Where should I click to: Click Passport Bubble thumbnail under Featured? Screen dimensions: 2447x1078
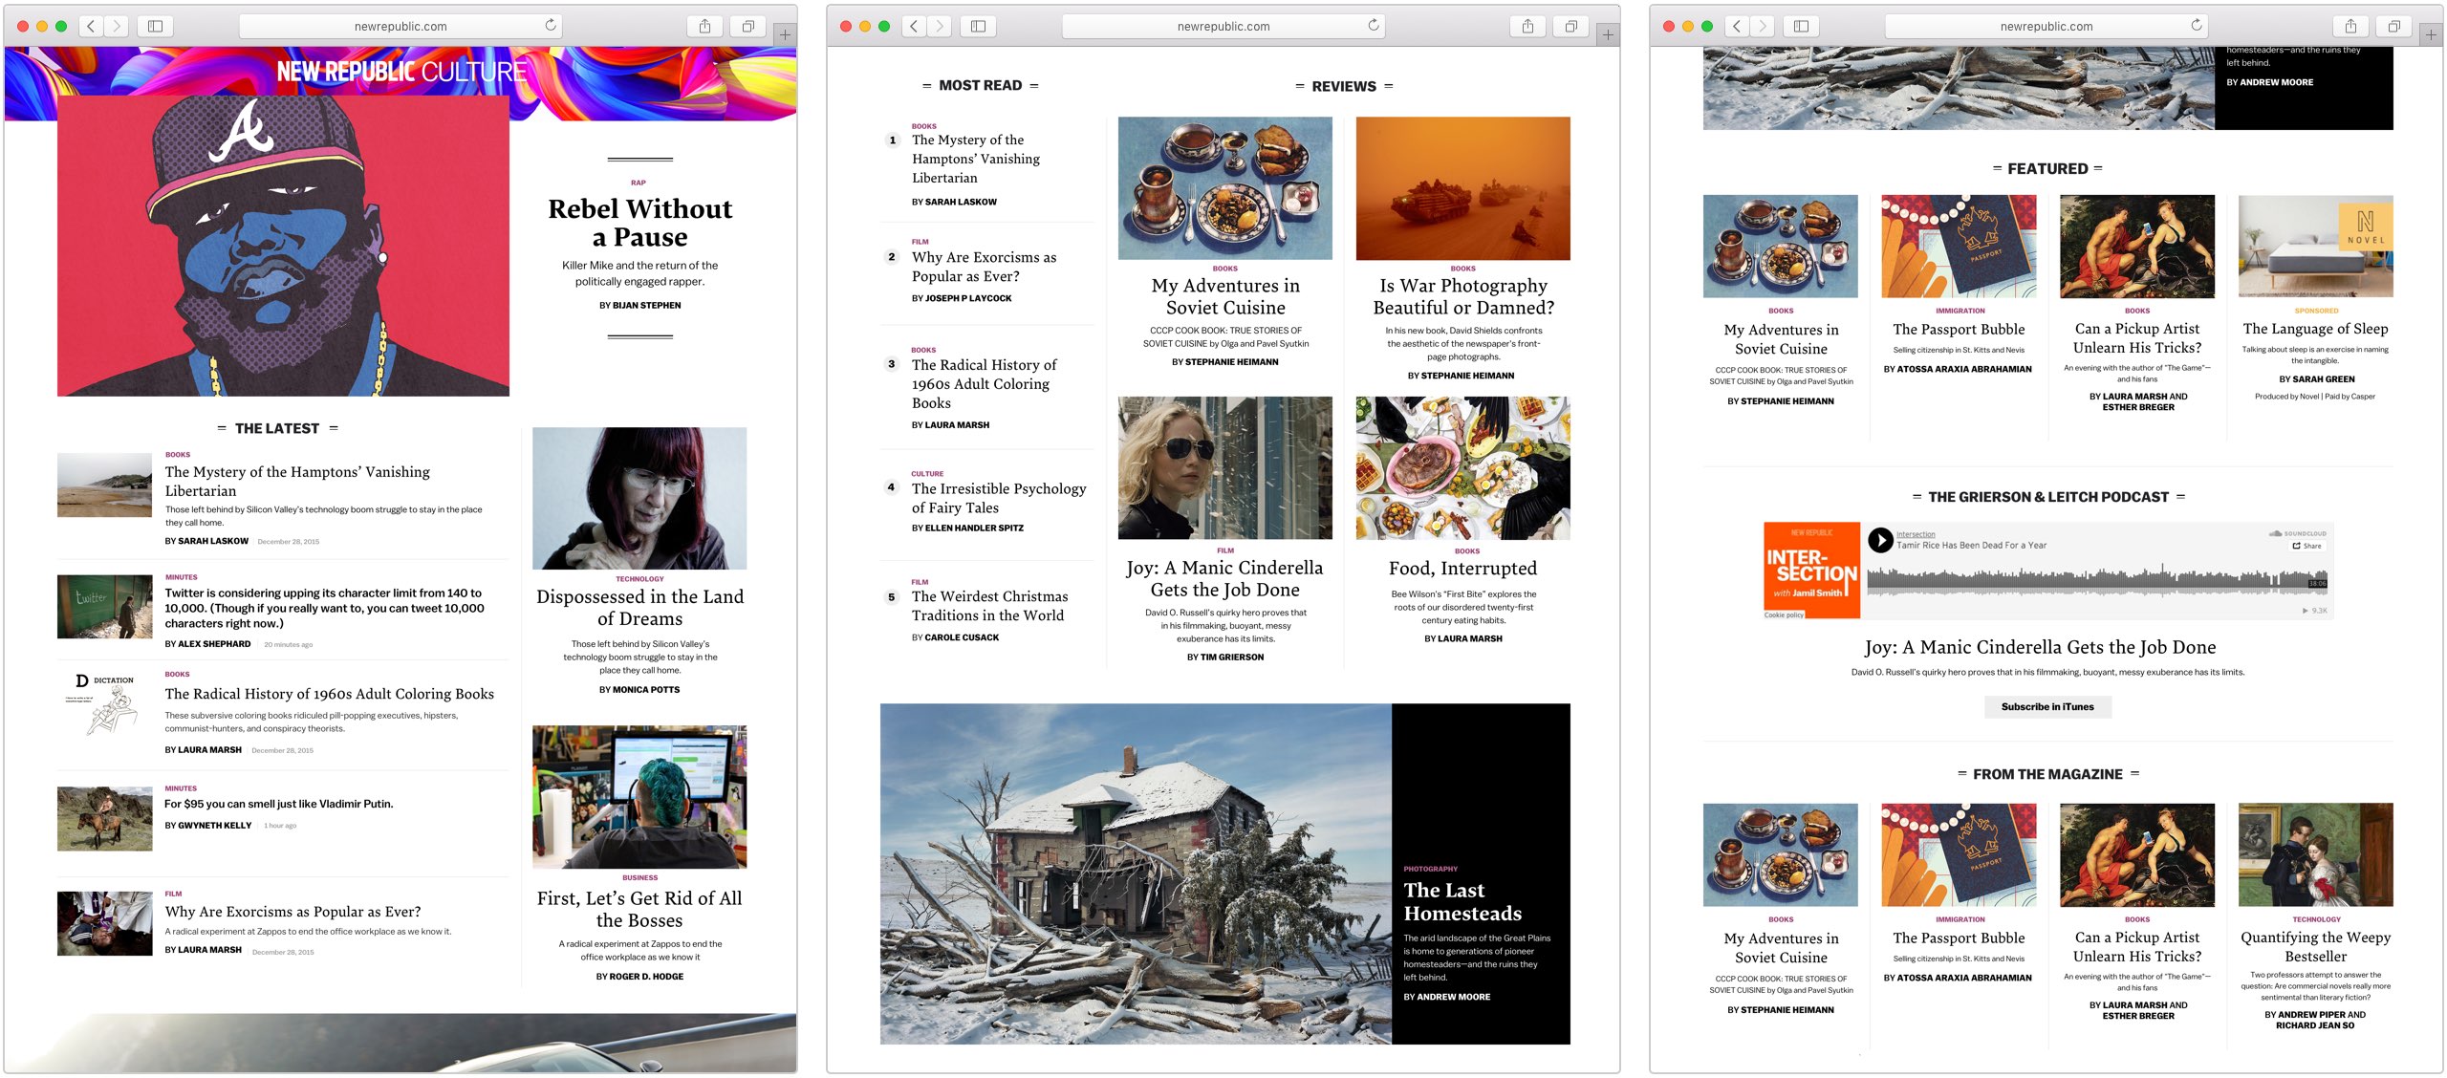(x=1959, y=247)
